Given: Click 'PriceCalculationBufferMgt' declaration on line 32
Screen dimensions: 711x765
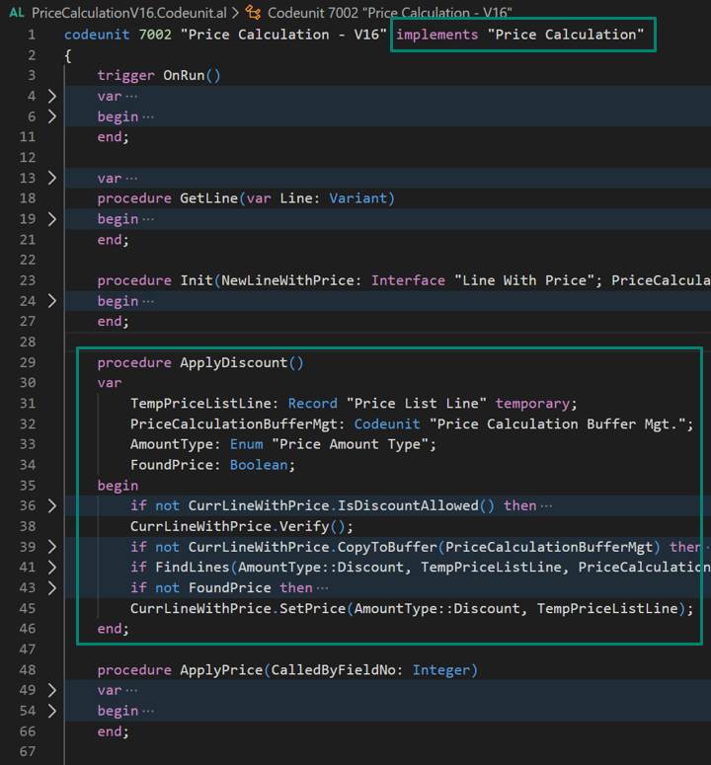Looking at the screenshot, I should (x=234, y=424).
